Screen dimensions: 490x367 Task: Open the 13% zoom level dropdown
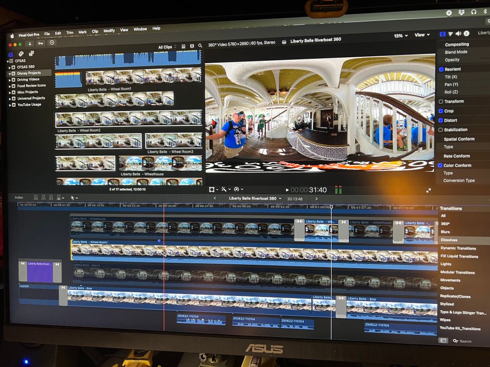point(401,36)
